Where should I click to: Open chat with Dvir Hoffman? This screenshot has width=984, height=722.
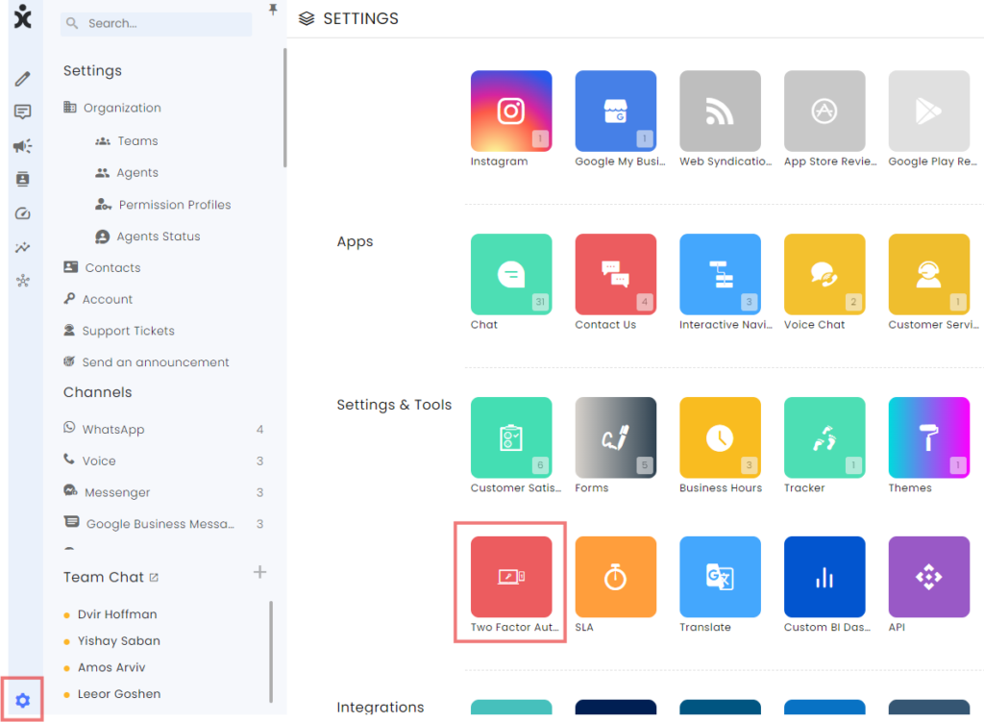[116, 614]
